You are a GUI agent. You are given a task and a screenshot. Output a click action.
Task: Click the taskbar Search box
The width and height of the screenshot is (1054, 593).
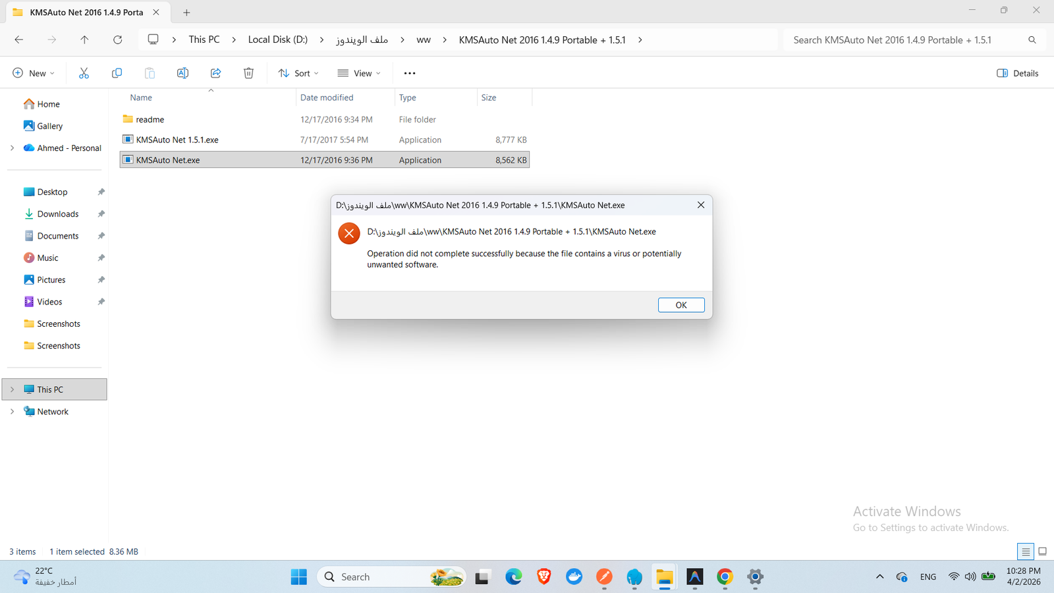click(391, 577)
